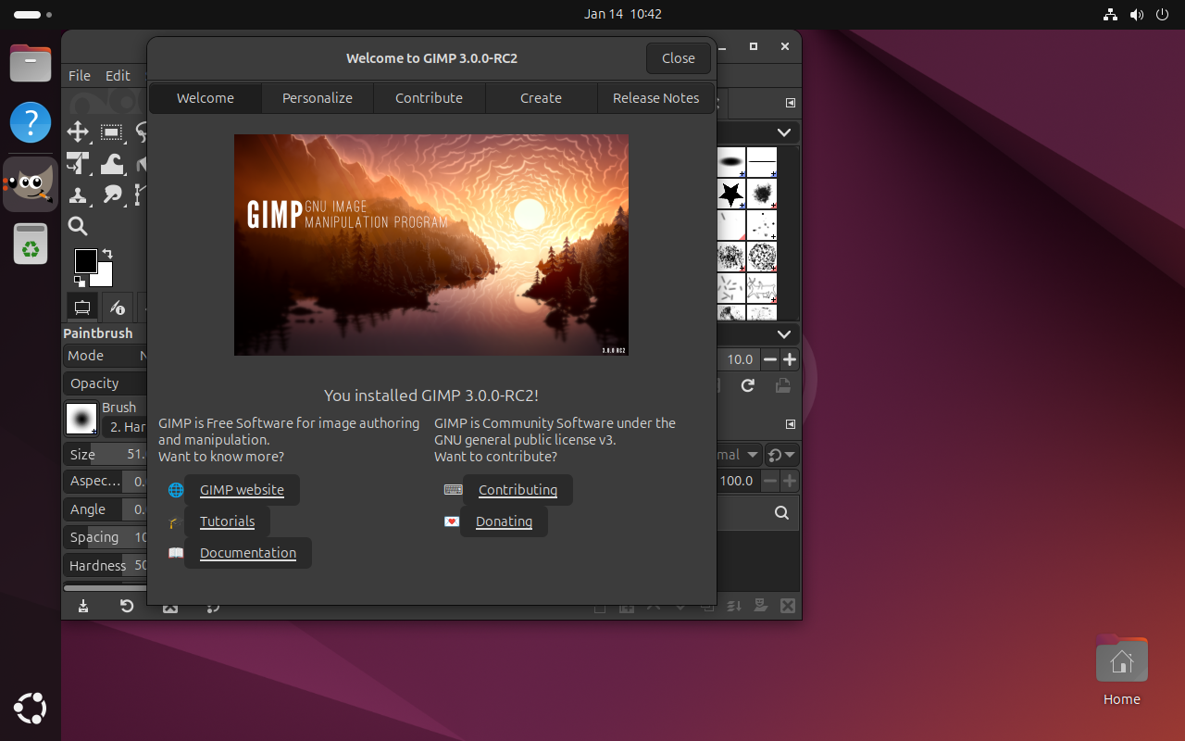Viewport: 1185px width, 741px height.
Task: Select the star-shaped brush thumbnail
Action: click(731, 194)
